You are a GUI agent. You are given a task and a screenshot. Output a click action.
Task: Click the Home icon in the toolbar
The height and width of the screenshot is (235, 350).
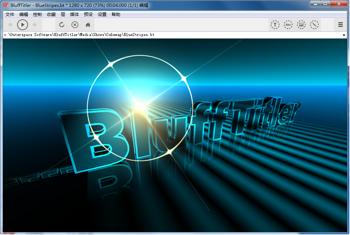88,25
